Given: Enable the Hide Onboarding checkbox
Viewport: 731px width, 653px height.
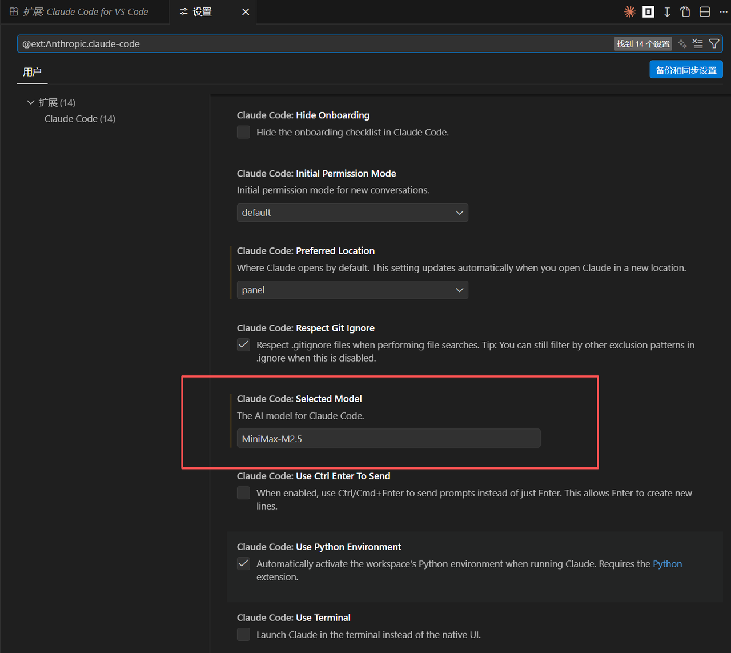Looking at the screenshot, I should pos(244,132).
